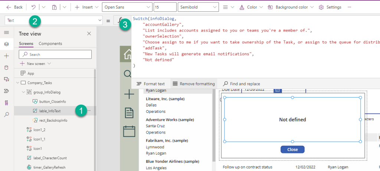Close the Tree view panel

(89, 34)
